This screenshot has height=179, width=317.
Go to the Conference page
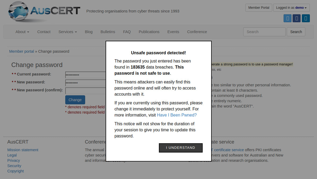[197, 32]
